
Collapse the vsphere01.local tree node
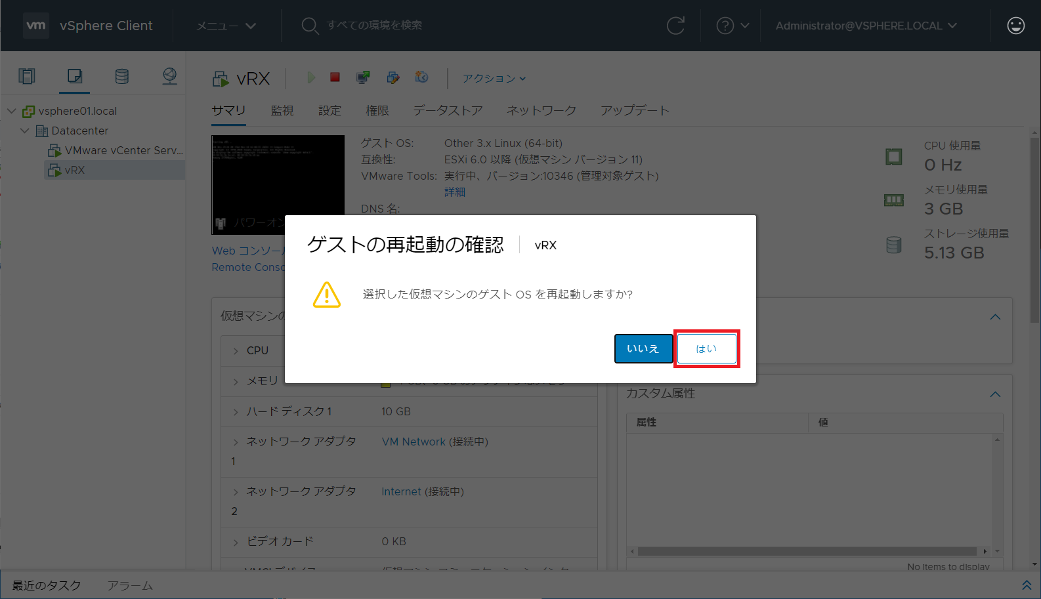(11, 111)
